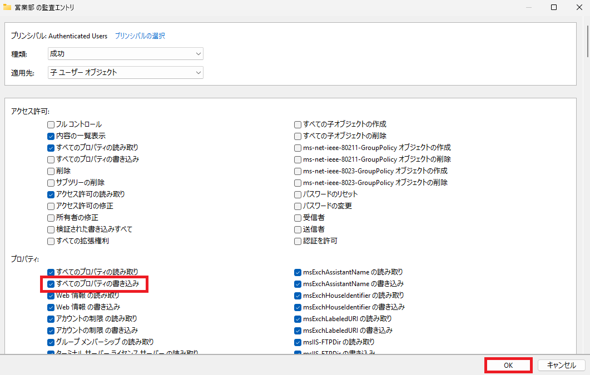
Task: Check ms-net-ieee-8023-GroupPolicy オブジェクトの削除
Action: [x=298, y=183]
